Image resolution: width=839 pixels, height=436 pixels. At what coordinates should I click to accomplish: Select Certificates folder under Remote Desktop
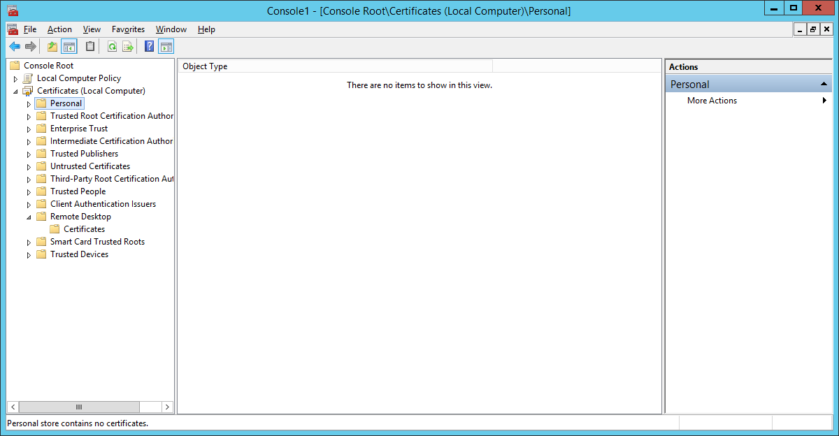point(84,229)
